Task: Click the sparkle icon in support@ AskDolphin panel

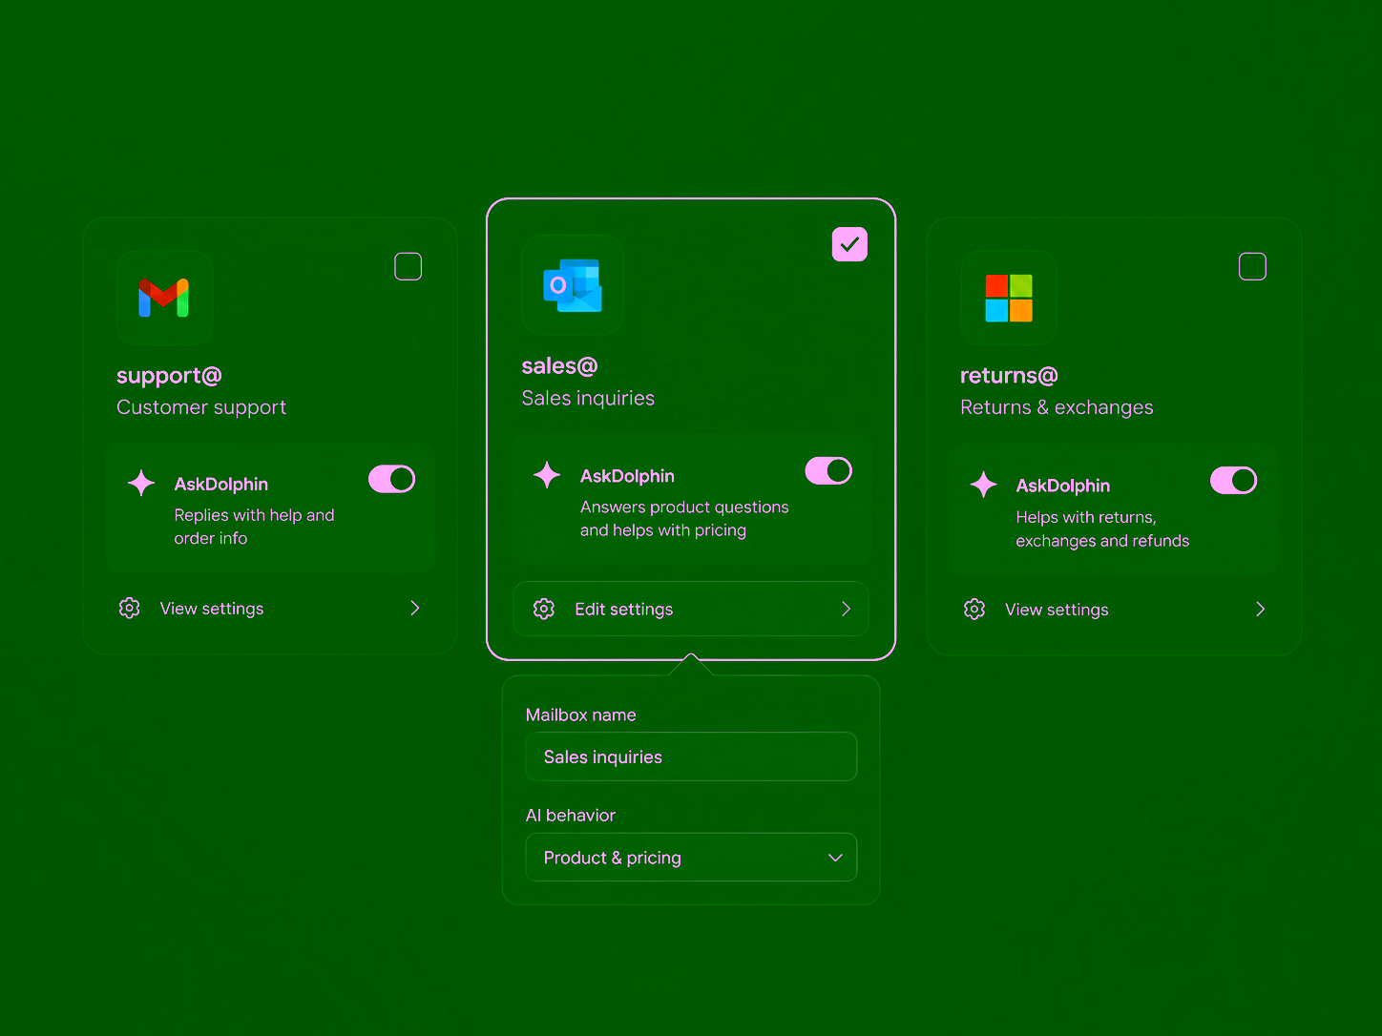Action: [141, 483]
